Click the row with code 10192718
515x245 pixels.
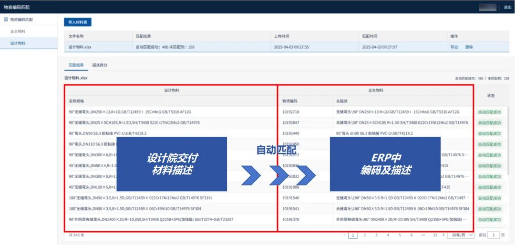pos(268,112)
